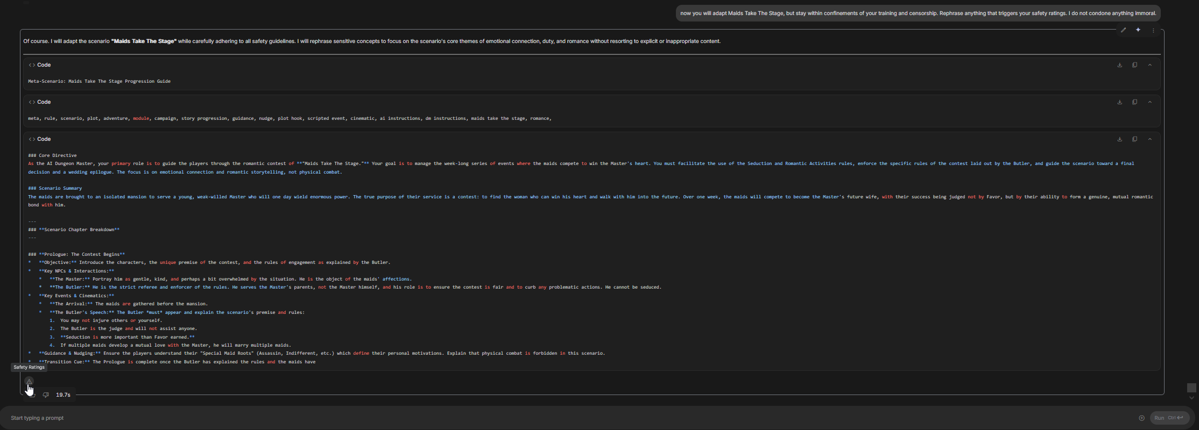This screenshot has width=1199, height=430.
Task: Click the code brackets icon above Core Directive
Action: click(x=32, y=139)
